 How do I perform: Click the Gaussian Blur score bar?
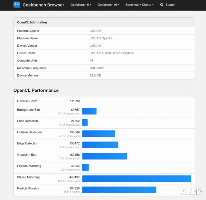[x=105, y=156]
